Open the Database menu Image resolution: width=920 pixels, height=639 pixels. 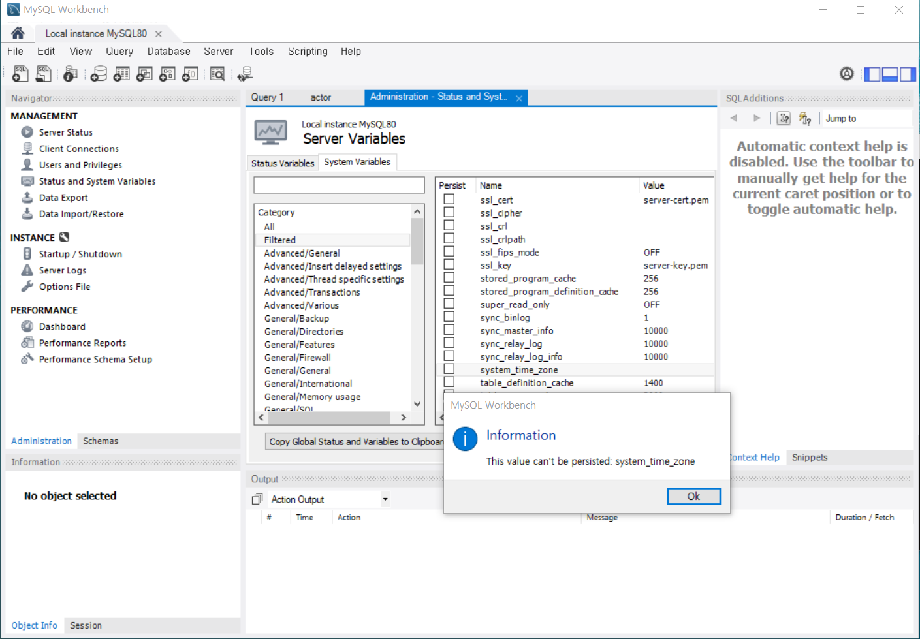(x=168, y=52)
